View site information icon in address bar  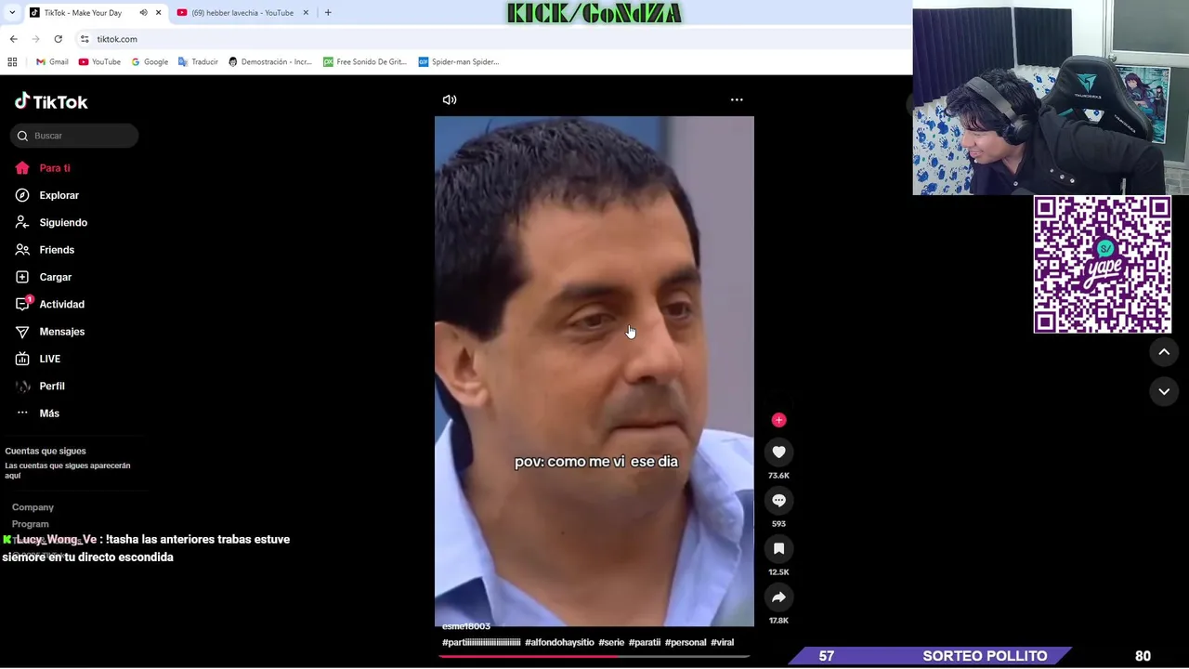point(85,39)
